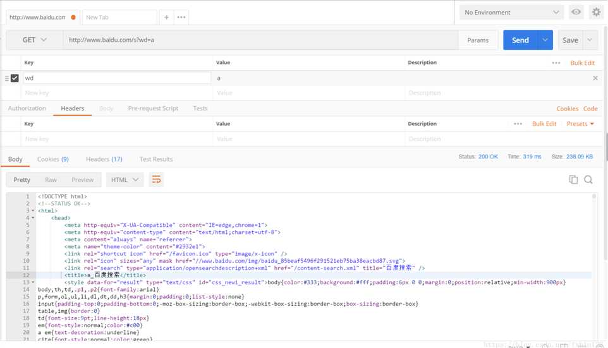608x348 pixels.
Task: Open the HTML format dropdown
Action: [125, 179]
